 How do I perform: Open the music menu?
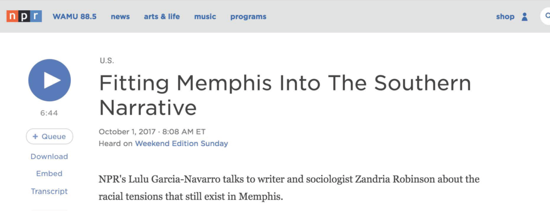pyautogui.click(x=205, y=17)
